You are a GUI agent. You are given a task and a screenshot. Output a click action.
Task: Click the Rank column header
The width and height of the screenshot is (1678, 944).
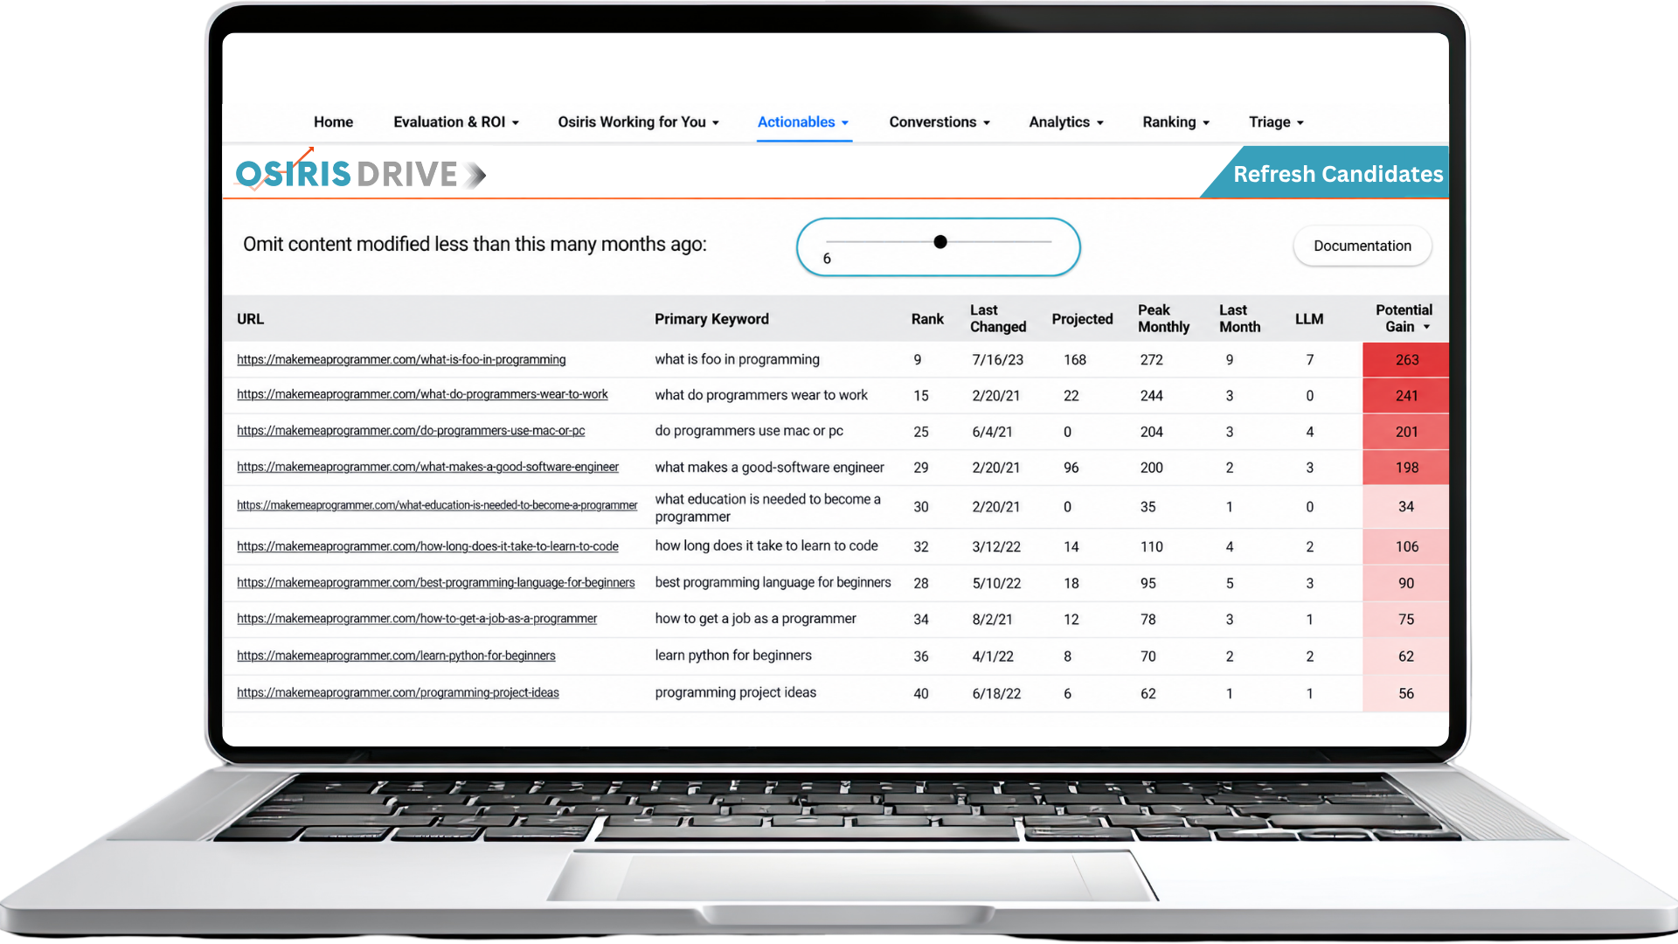pyautogui.click(x=927, y=319)
